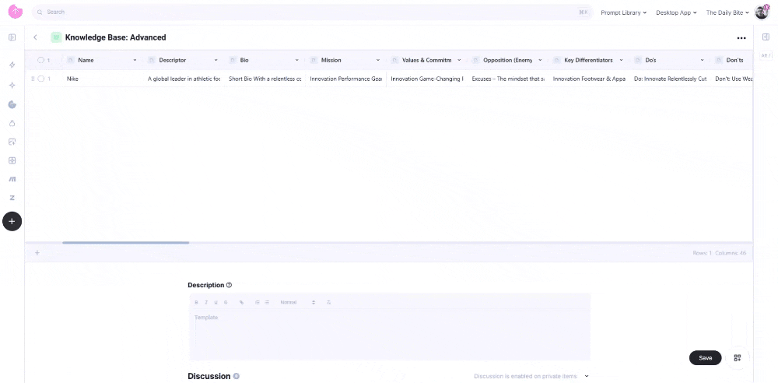Open the image generation sidebar icon
Screen dimensions: 778x383
12,142
